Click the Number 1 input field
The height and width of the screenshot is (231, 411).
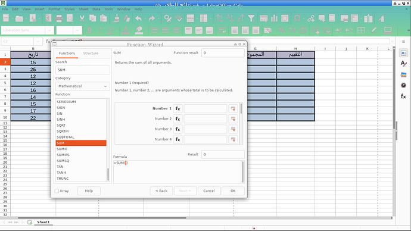[x=205, y=108]
